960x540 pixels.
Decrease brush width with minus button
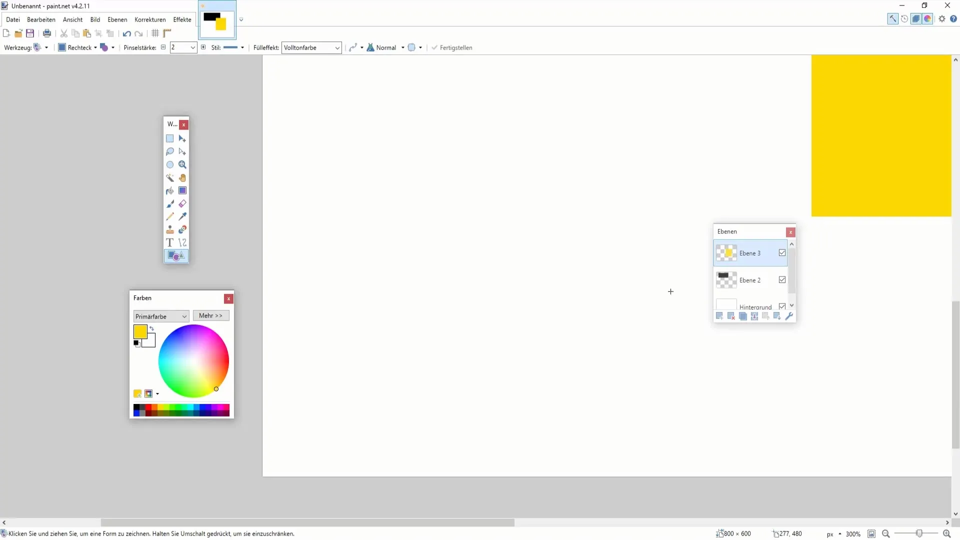click(x=163, y=47)
